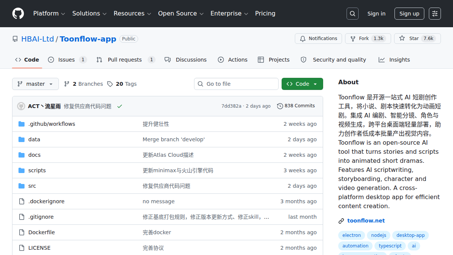Screen dimensions: 453x255
Task: Click the commits history clock icon
Action: pyautogui.click(x=280, y=106)
